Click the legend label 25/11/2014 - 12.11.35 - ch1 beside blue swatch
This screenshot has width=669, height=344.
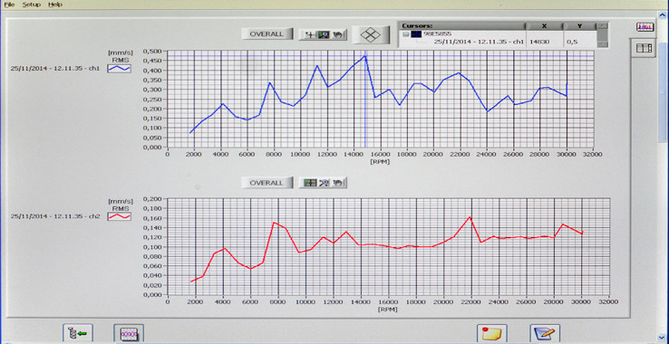[55, 69]
